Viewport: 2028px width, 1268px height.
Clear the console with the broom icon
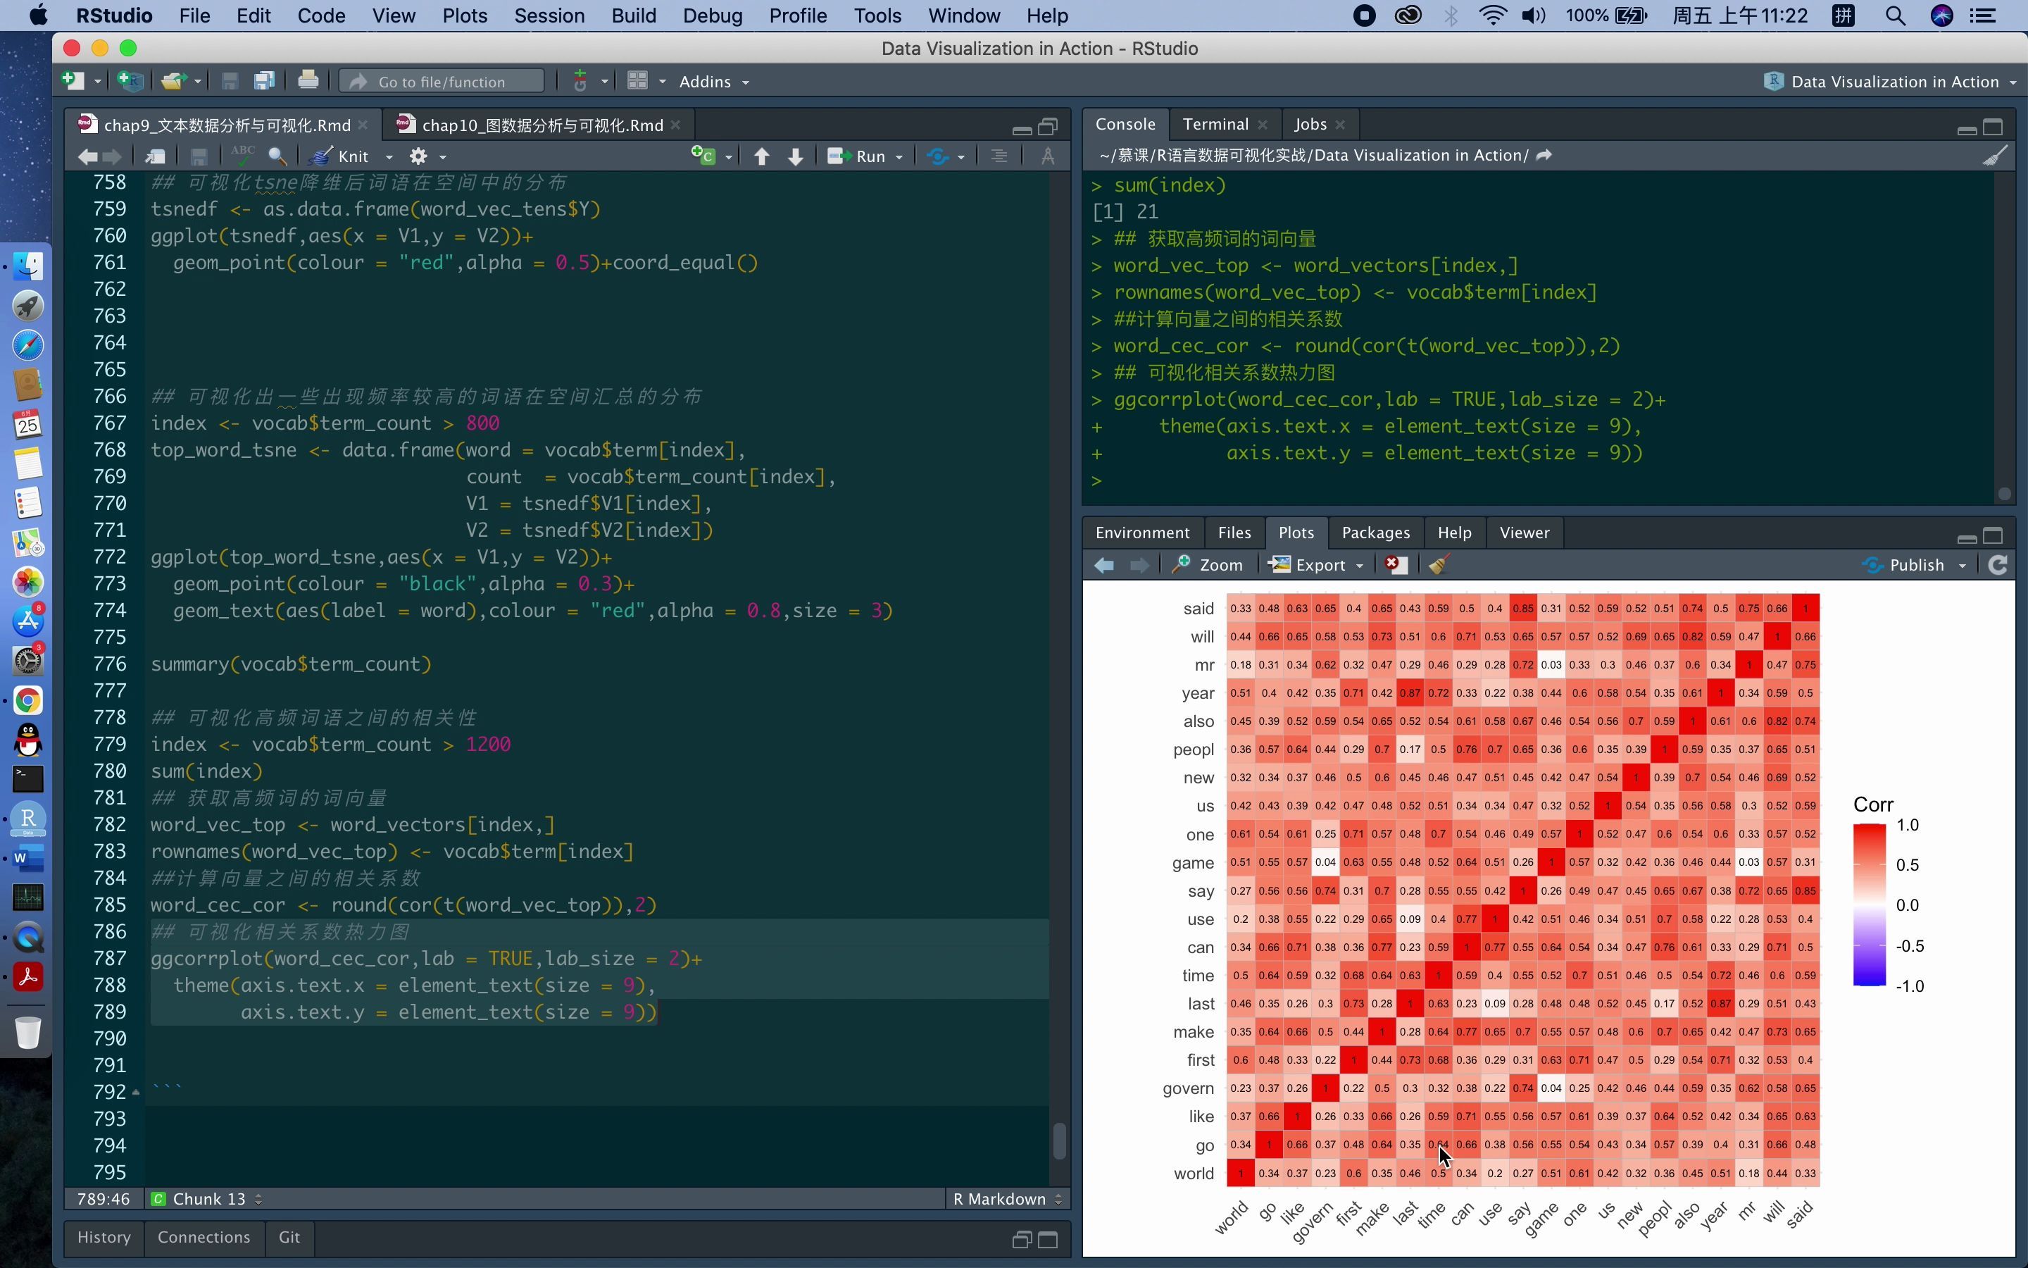[x=1994, y=156]
